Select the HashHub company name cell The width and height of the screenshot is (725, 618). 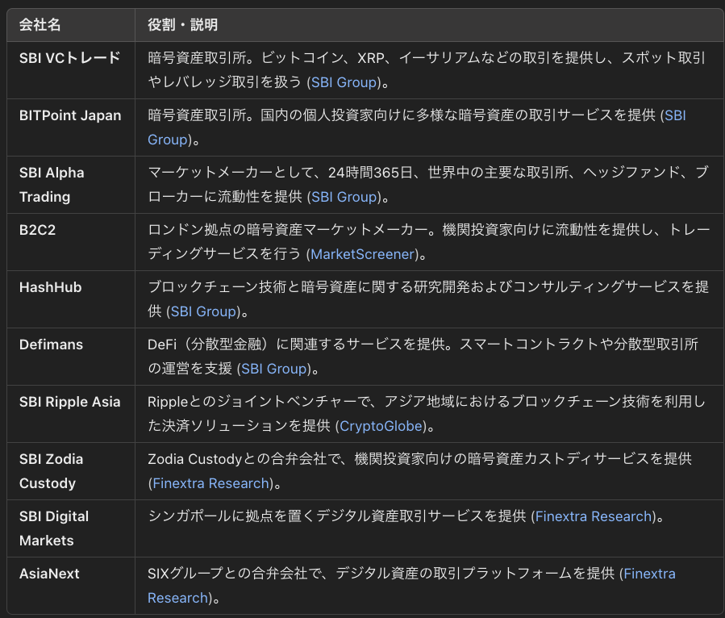(71, 299)
